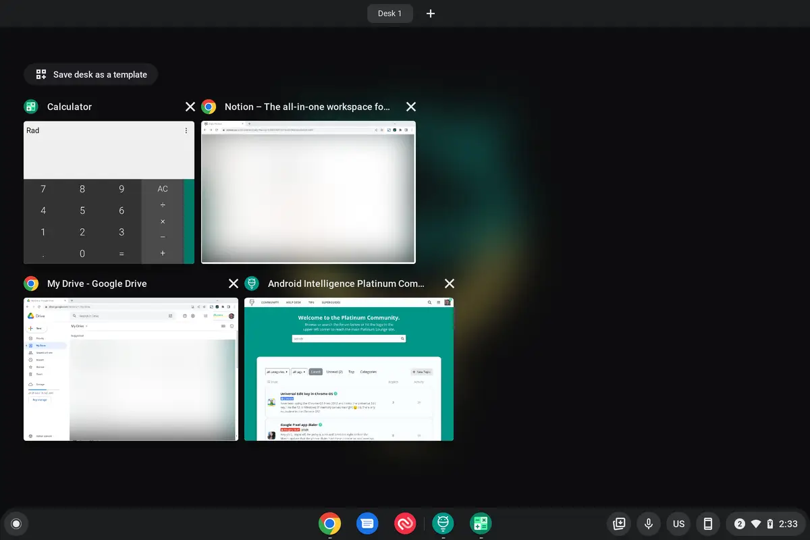The height and width of the screenshot is (540, 810).
Task: Switch to the Notion Chrome window
Action: [308, 192]
